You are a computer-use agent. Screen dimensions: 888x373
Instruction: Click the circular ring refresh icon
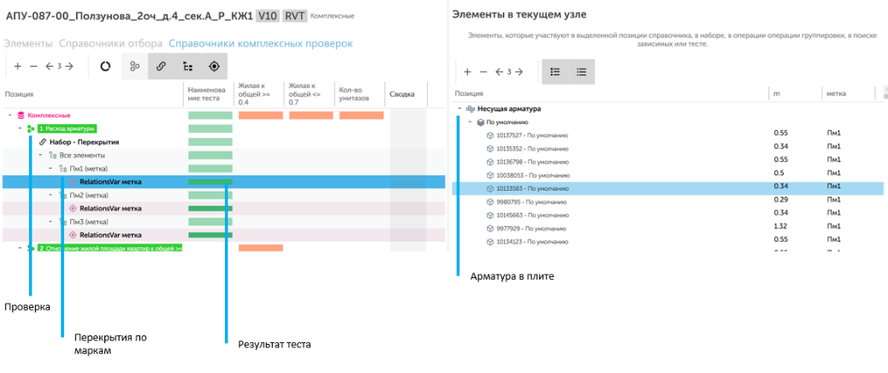tap(104, 66)
